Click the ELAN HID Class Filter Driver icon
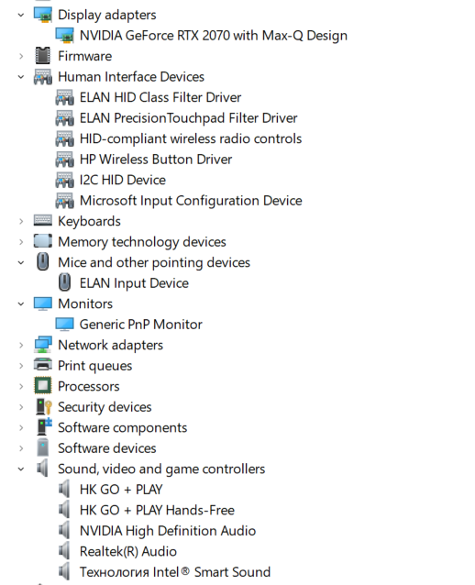 (64, 97)
